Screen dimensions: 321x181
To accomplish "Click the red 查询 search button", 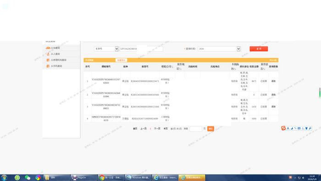I will (259, 49).
